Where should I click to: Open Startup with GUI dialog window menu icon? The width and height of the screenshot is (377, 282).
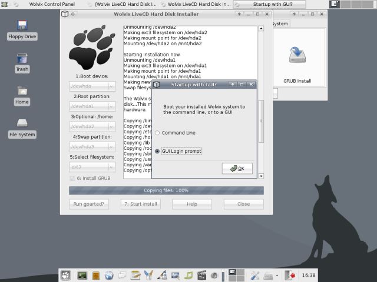pyautogui.click(x=157, y=85)
